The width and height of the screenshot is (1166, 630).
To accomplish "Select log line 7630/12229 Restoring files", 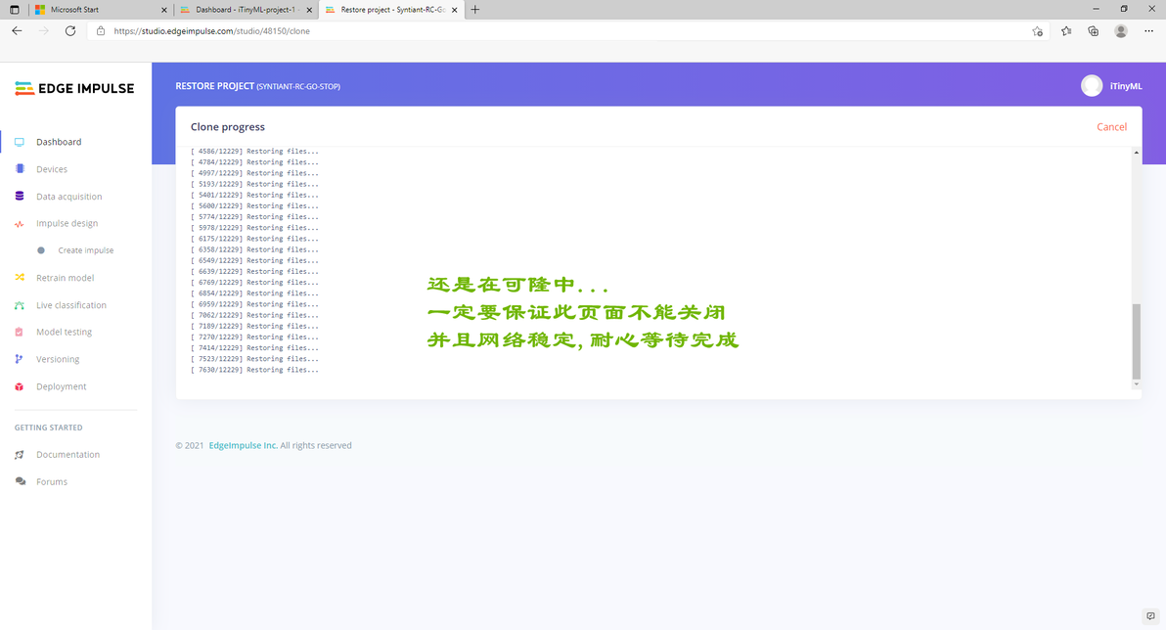I will pyautogui.click(x=254, y=370).
